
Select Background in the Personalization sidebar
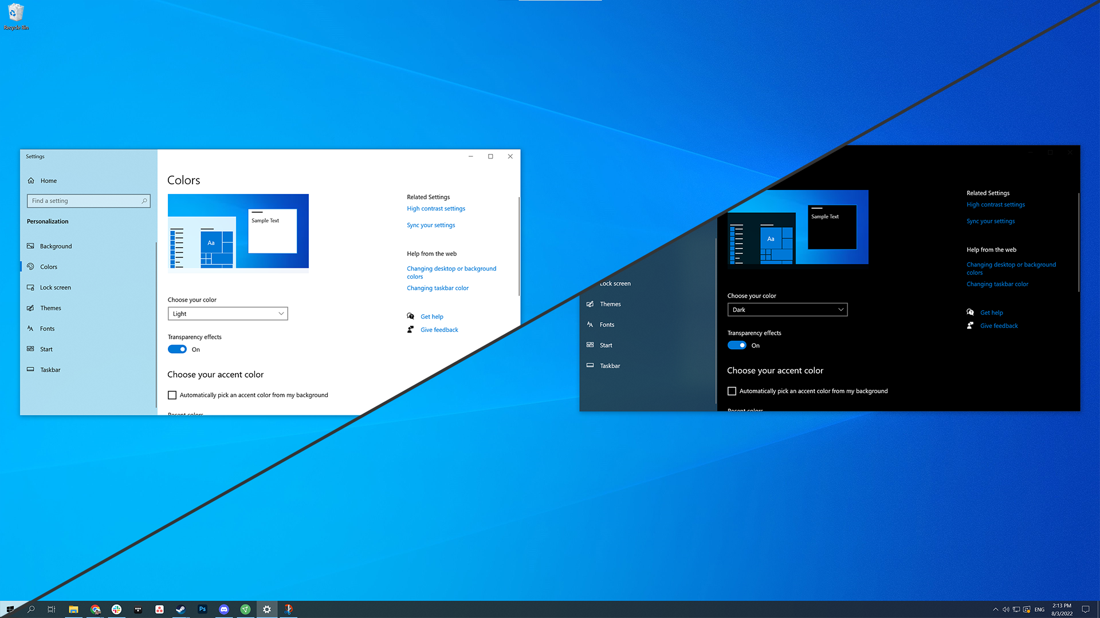[x=56, y=245]
